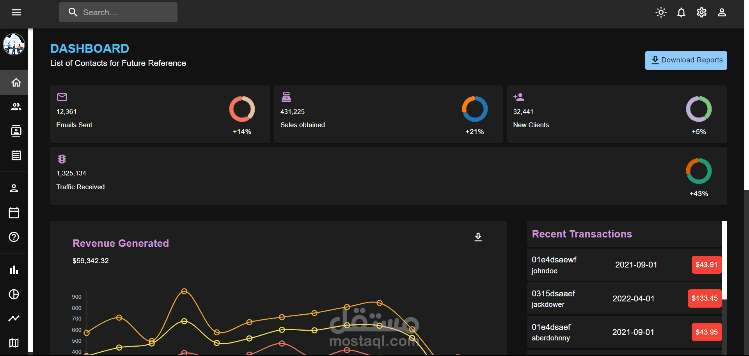Click the sidebar profile avatar

[x=14, y=44]
